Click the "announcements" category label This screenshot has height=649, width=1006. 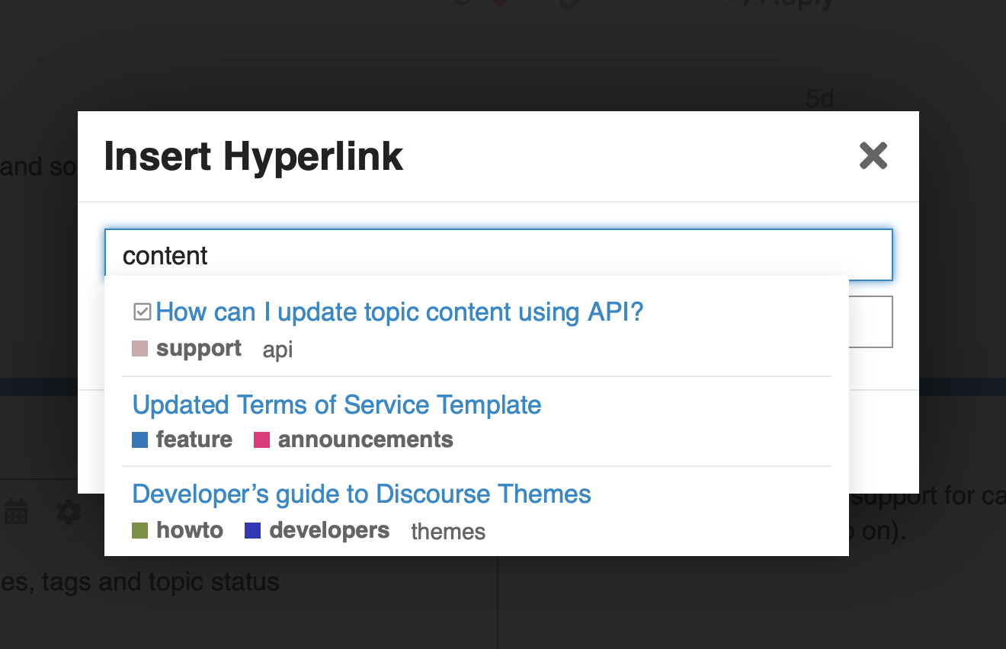[x=366, y=440]
